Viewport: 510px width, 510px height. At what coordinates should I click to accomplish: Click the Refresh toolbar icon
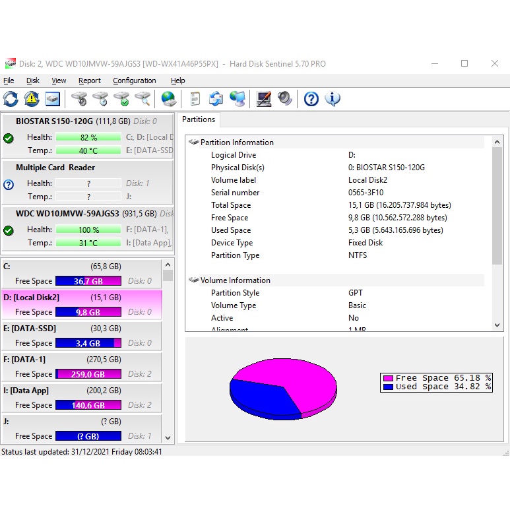coord(11,99)
